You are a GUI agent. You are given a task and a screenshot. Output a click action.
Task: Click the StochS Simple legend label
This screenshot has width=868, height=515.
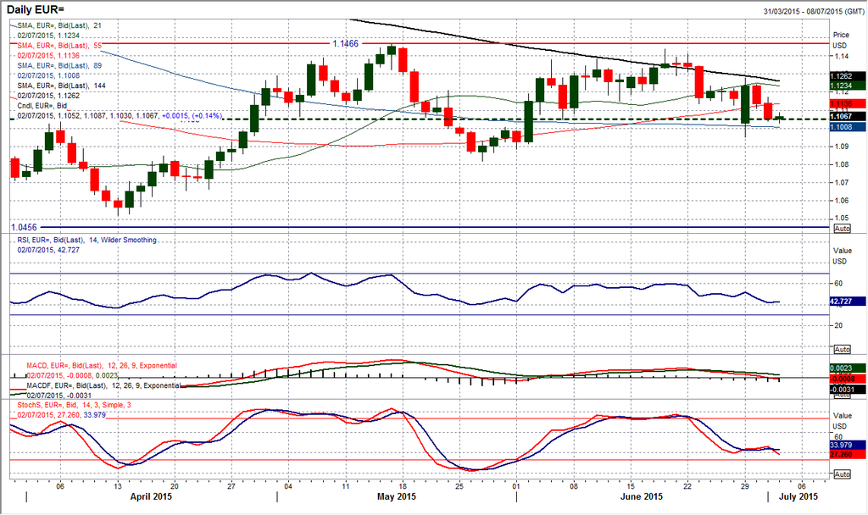click(x=75, y=405)
